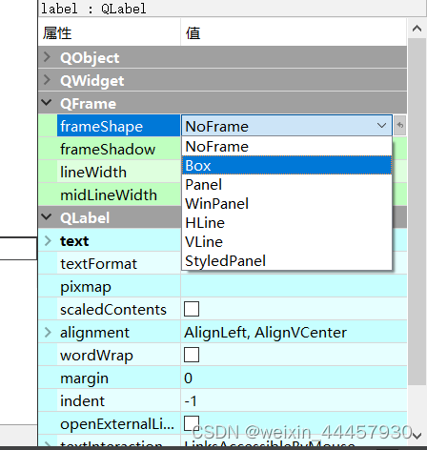Screen dimensions: 427x450
Task: Expand the QObject property group
Action: pyautogui.click(x=47, y=57)
